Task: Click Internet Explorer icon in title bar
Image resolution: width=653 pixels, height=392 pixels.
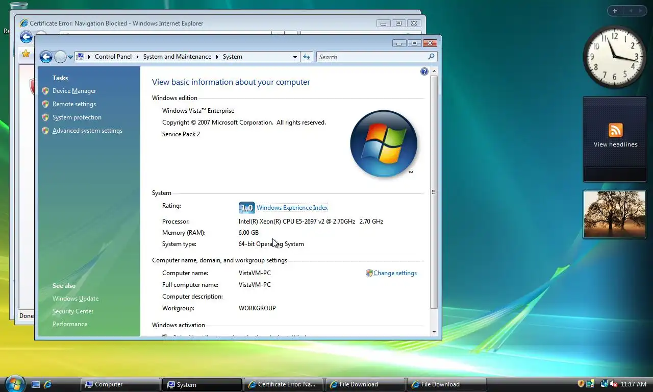Action: [23, 23]
